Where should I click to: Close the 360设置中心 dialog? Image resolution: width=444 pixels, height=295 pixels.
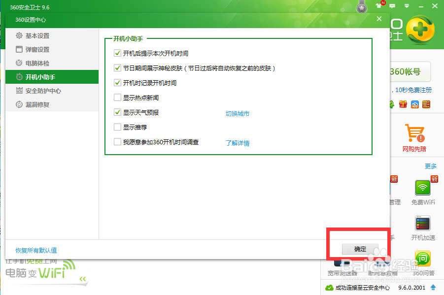pyautogui.click(x=379, y=19)
